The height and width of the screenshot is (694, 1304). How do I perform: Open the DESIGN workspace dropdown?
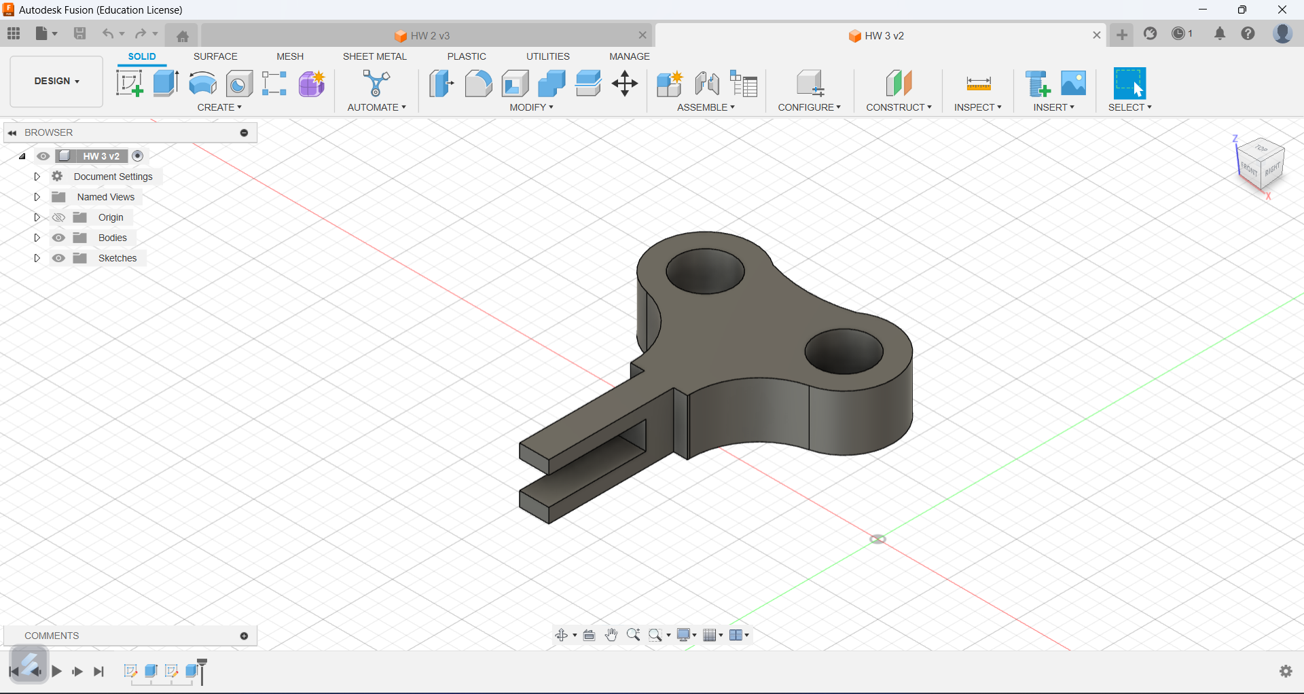pos(57,81)
